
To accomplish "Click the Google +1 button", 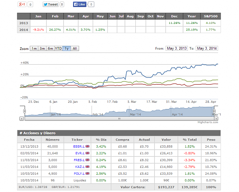I will (x=22, y=4).
